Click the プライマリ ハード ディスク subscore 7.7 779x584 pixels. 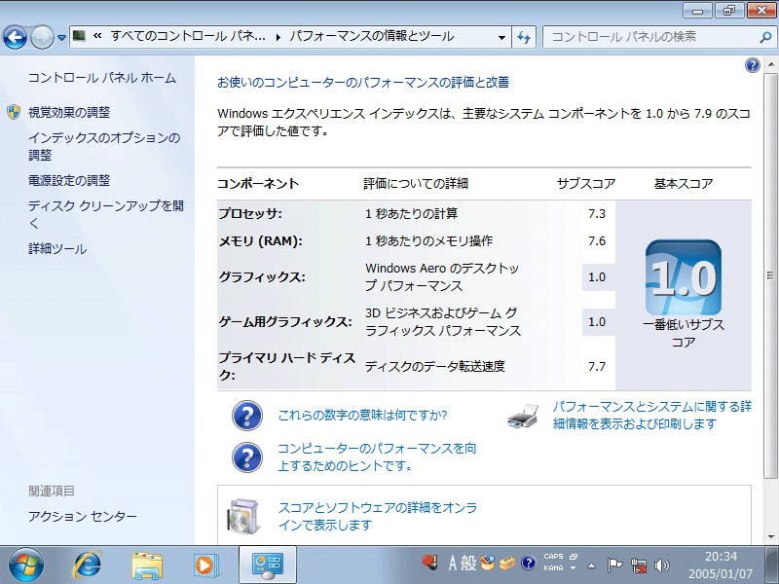597,367
